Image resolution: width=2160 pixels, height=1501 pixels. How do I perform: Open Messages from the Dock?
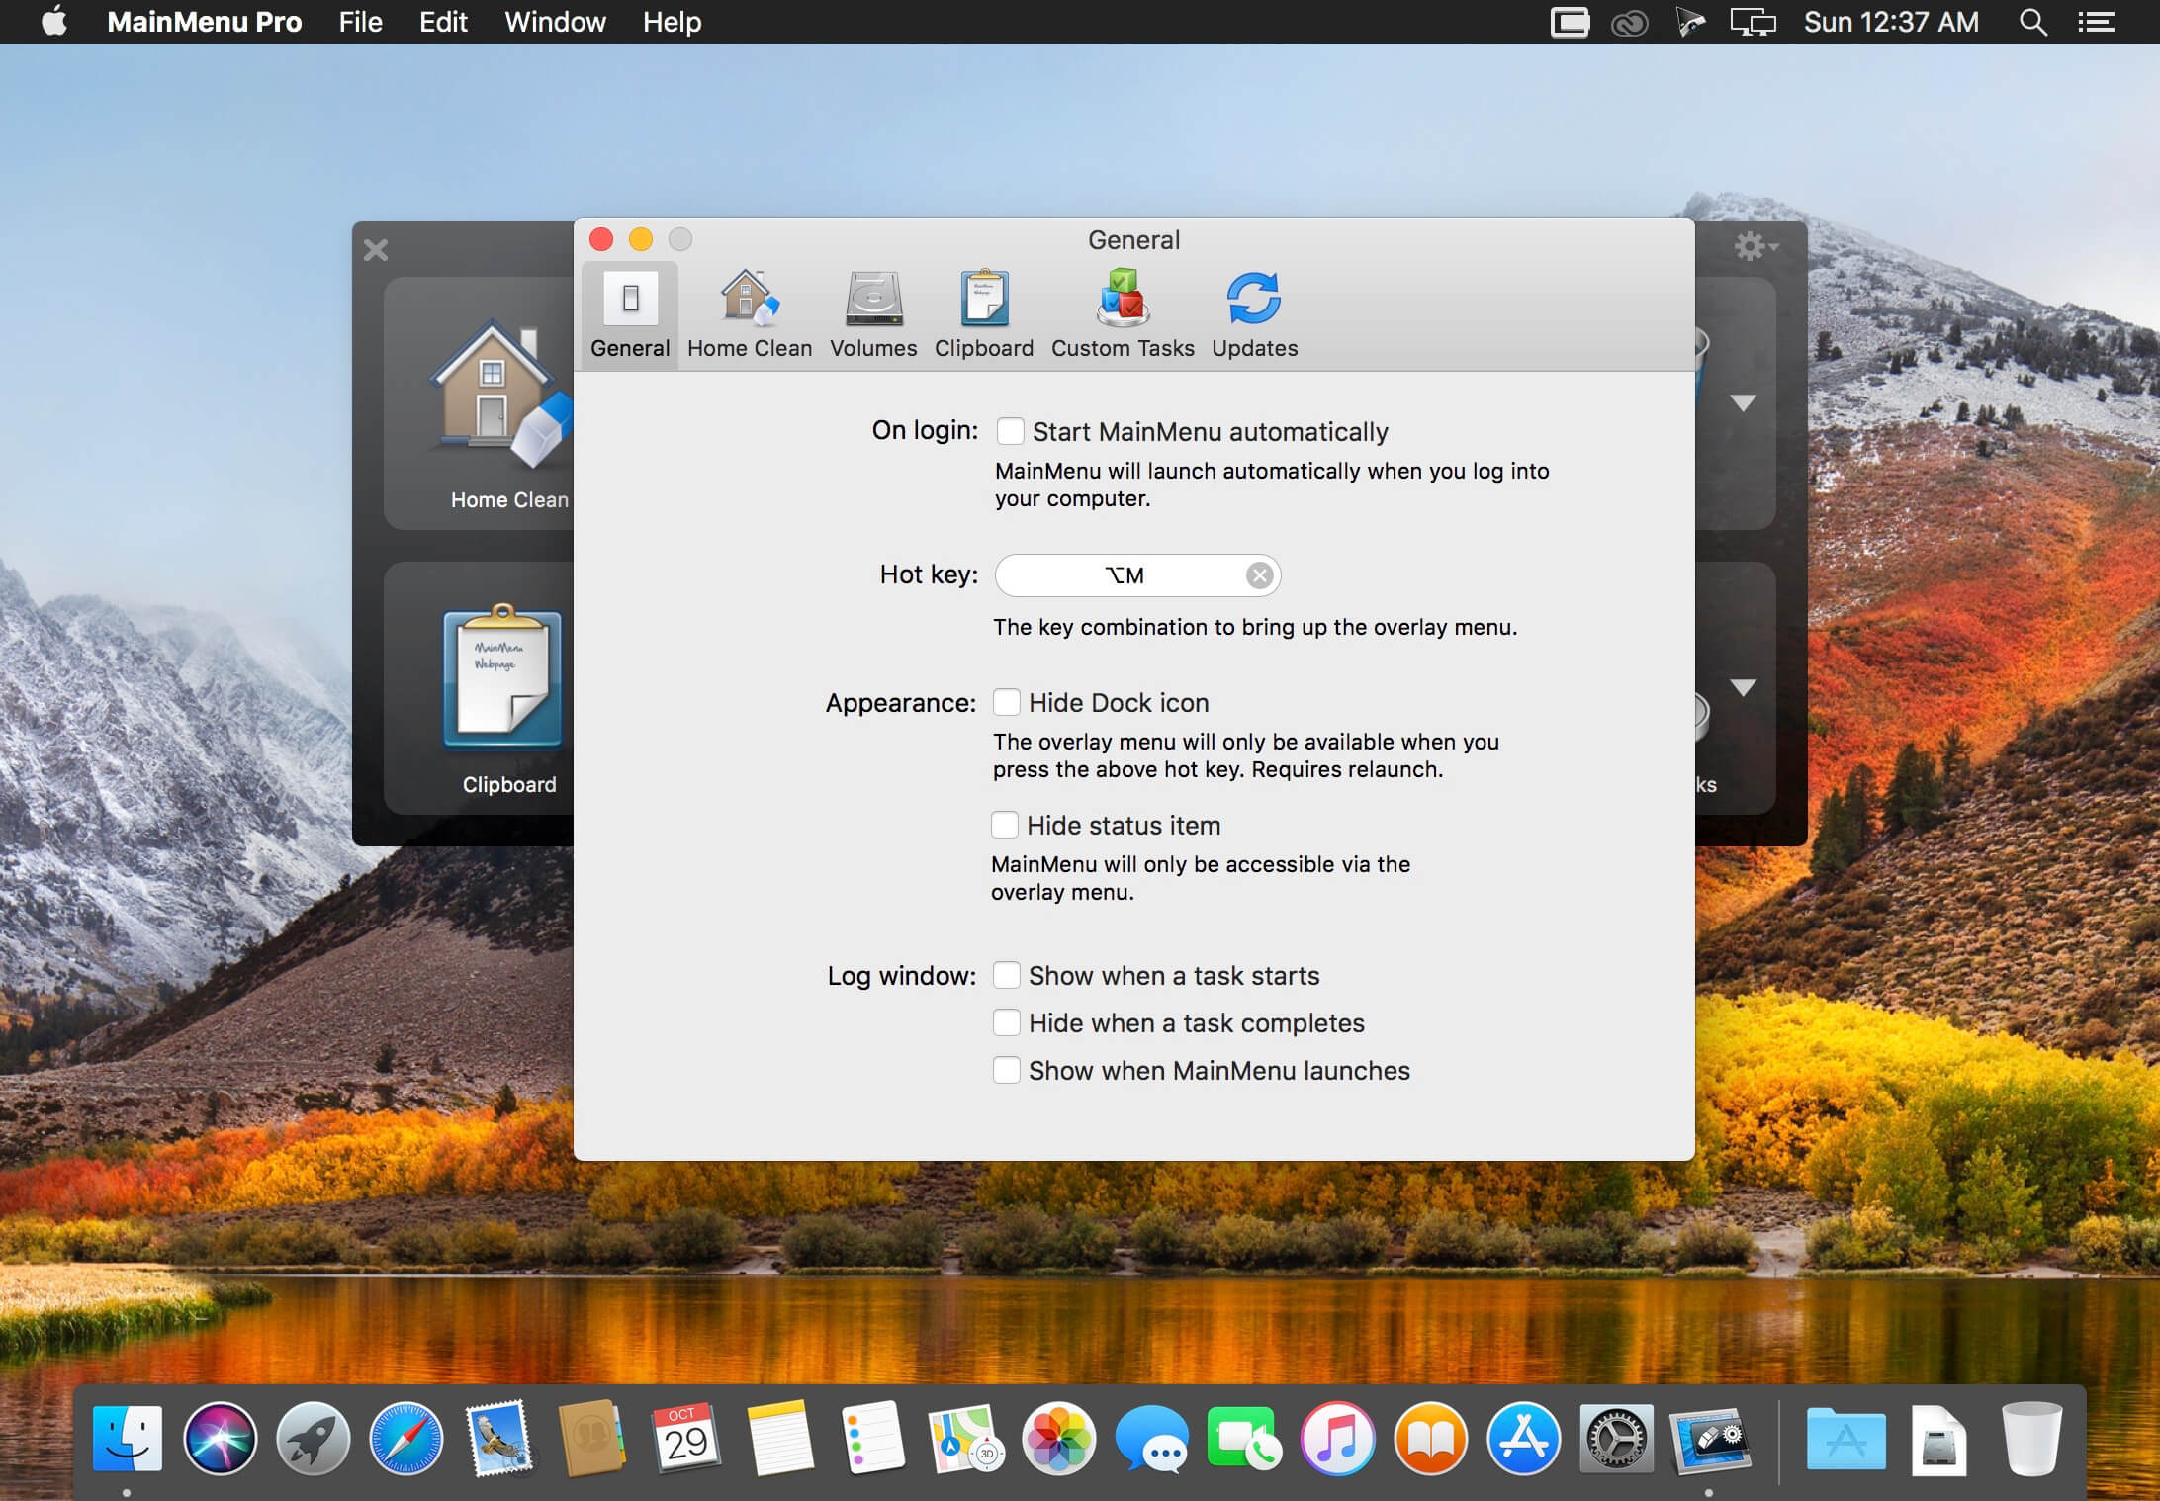(x=1151, y=1438)
